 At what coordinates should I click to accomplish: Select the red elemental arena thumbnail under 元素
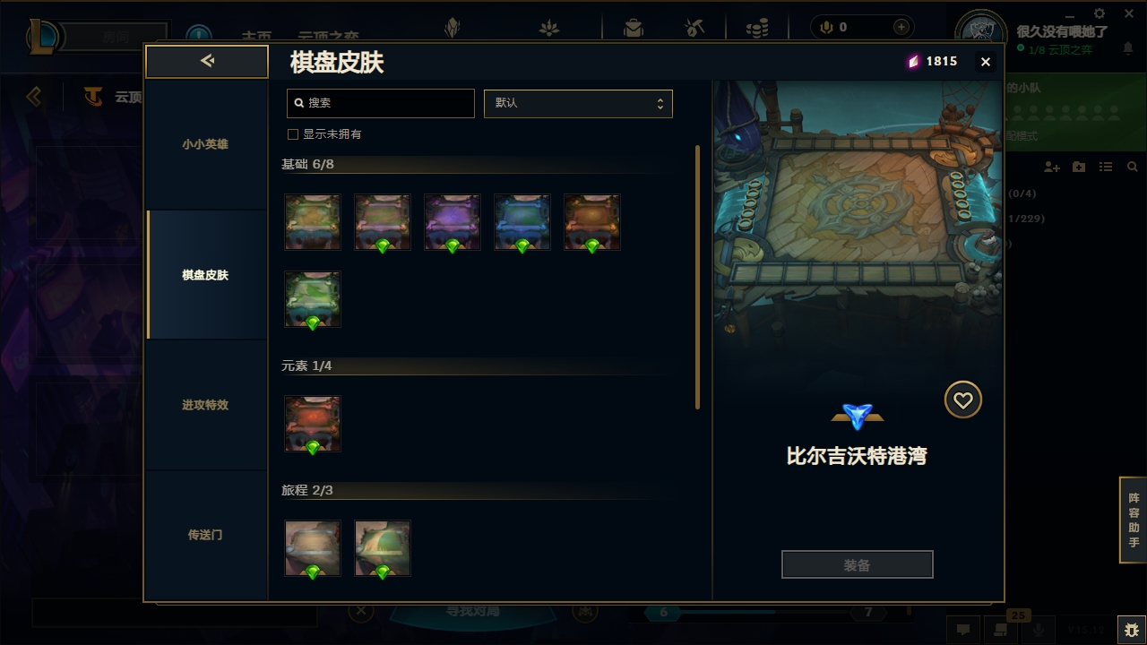click(313, 424)
